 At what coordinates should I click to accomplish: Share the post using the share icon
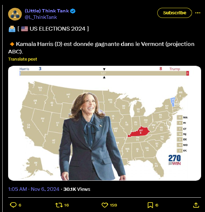tap(196, 205)
